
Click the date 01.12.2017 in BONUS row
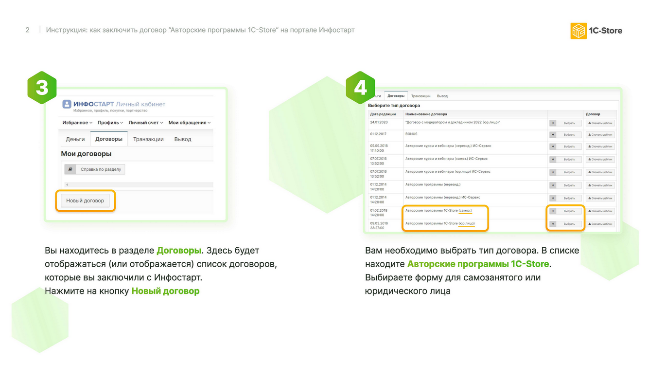click(378, 134)
